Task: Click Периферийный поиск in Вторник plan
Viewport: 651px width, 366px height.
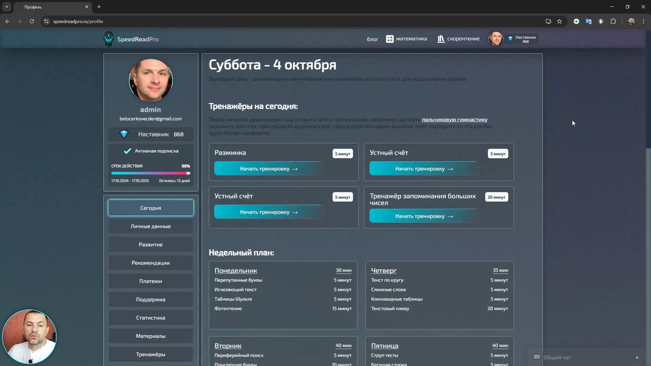Action: pyautogui.click(x=239, y=355)
